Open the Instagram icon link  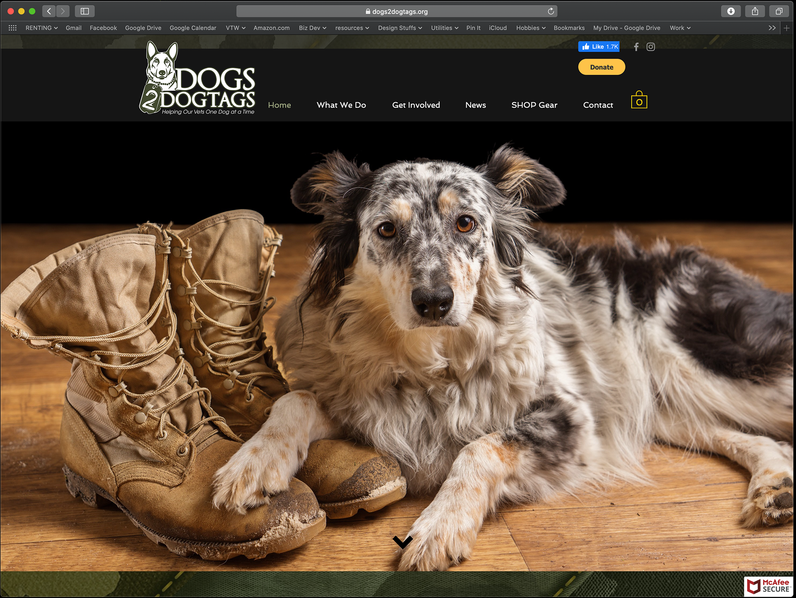pyautogui.click(x=650, y=47)
